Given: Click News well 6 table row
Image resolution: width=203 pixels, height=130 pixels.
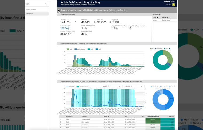Looking at the screenshot, I should click(117, 125).
